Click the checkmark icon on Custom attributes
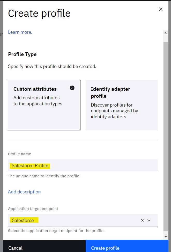 tap(72, 88)
